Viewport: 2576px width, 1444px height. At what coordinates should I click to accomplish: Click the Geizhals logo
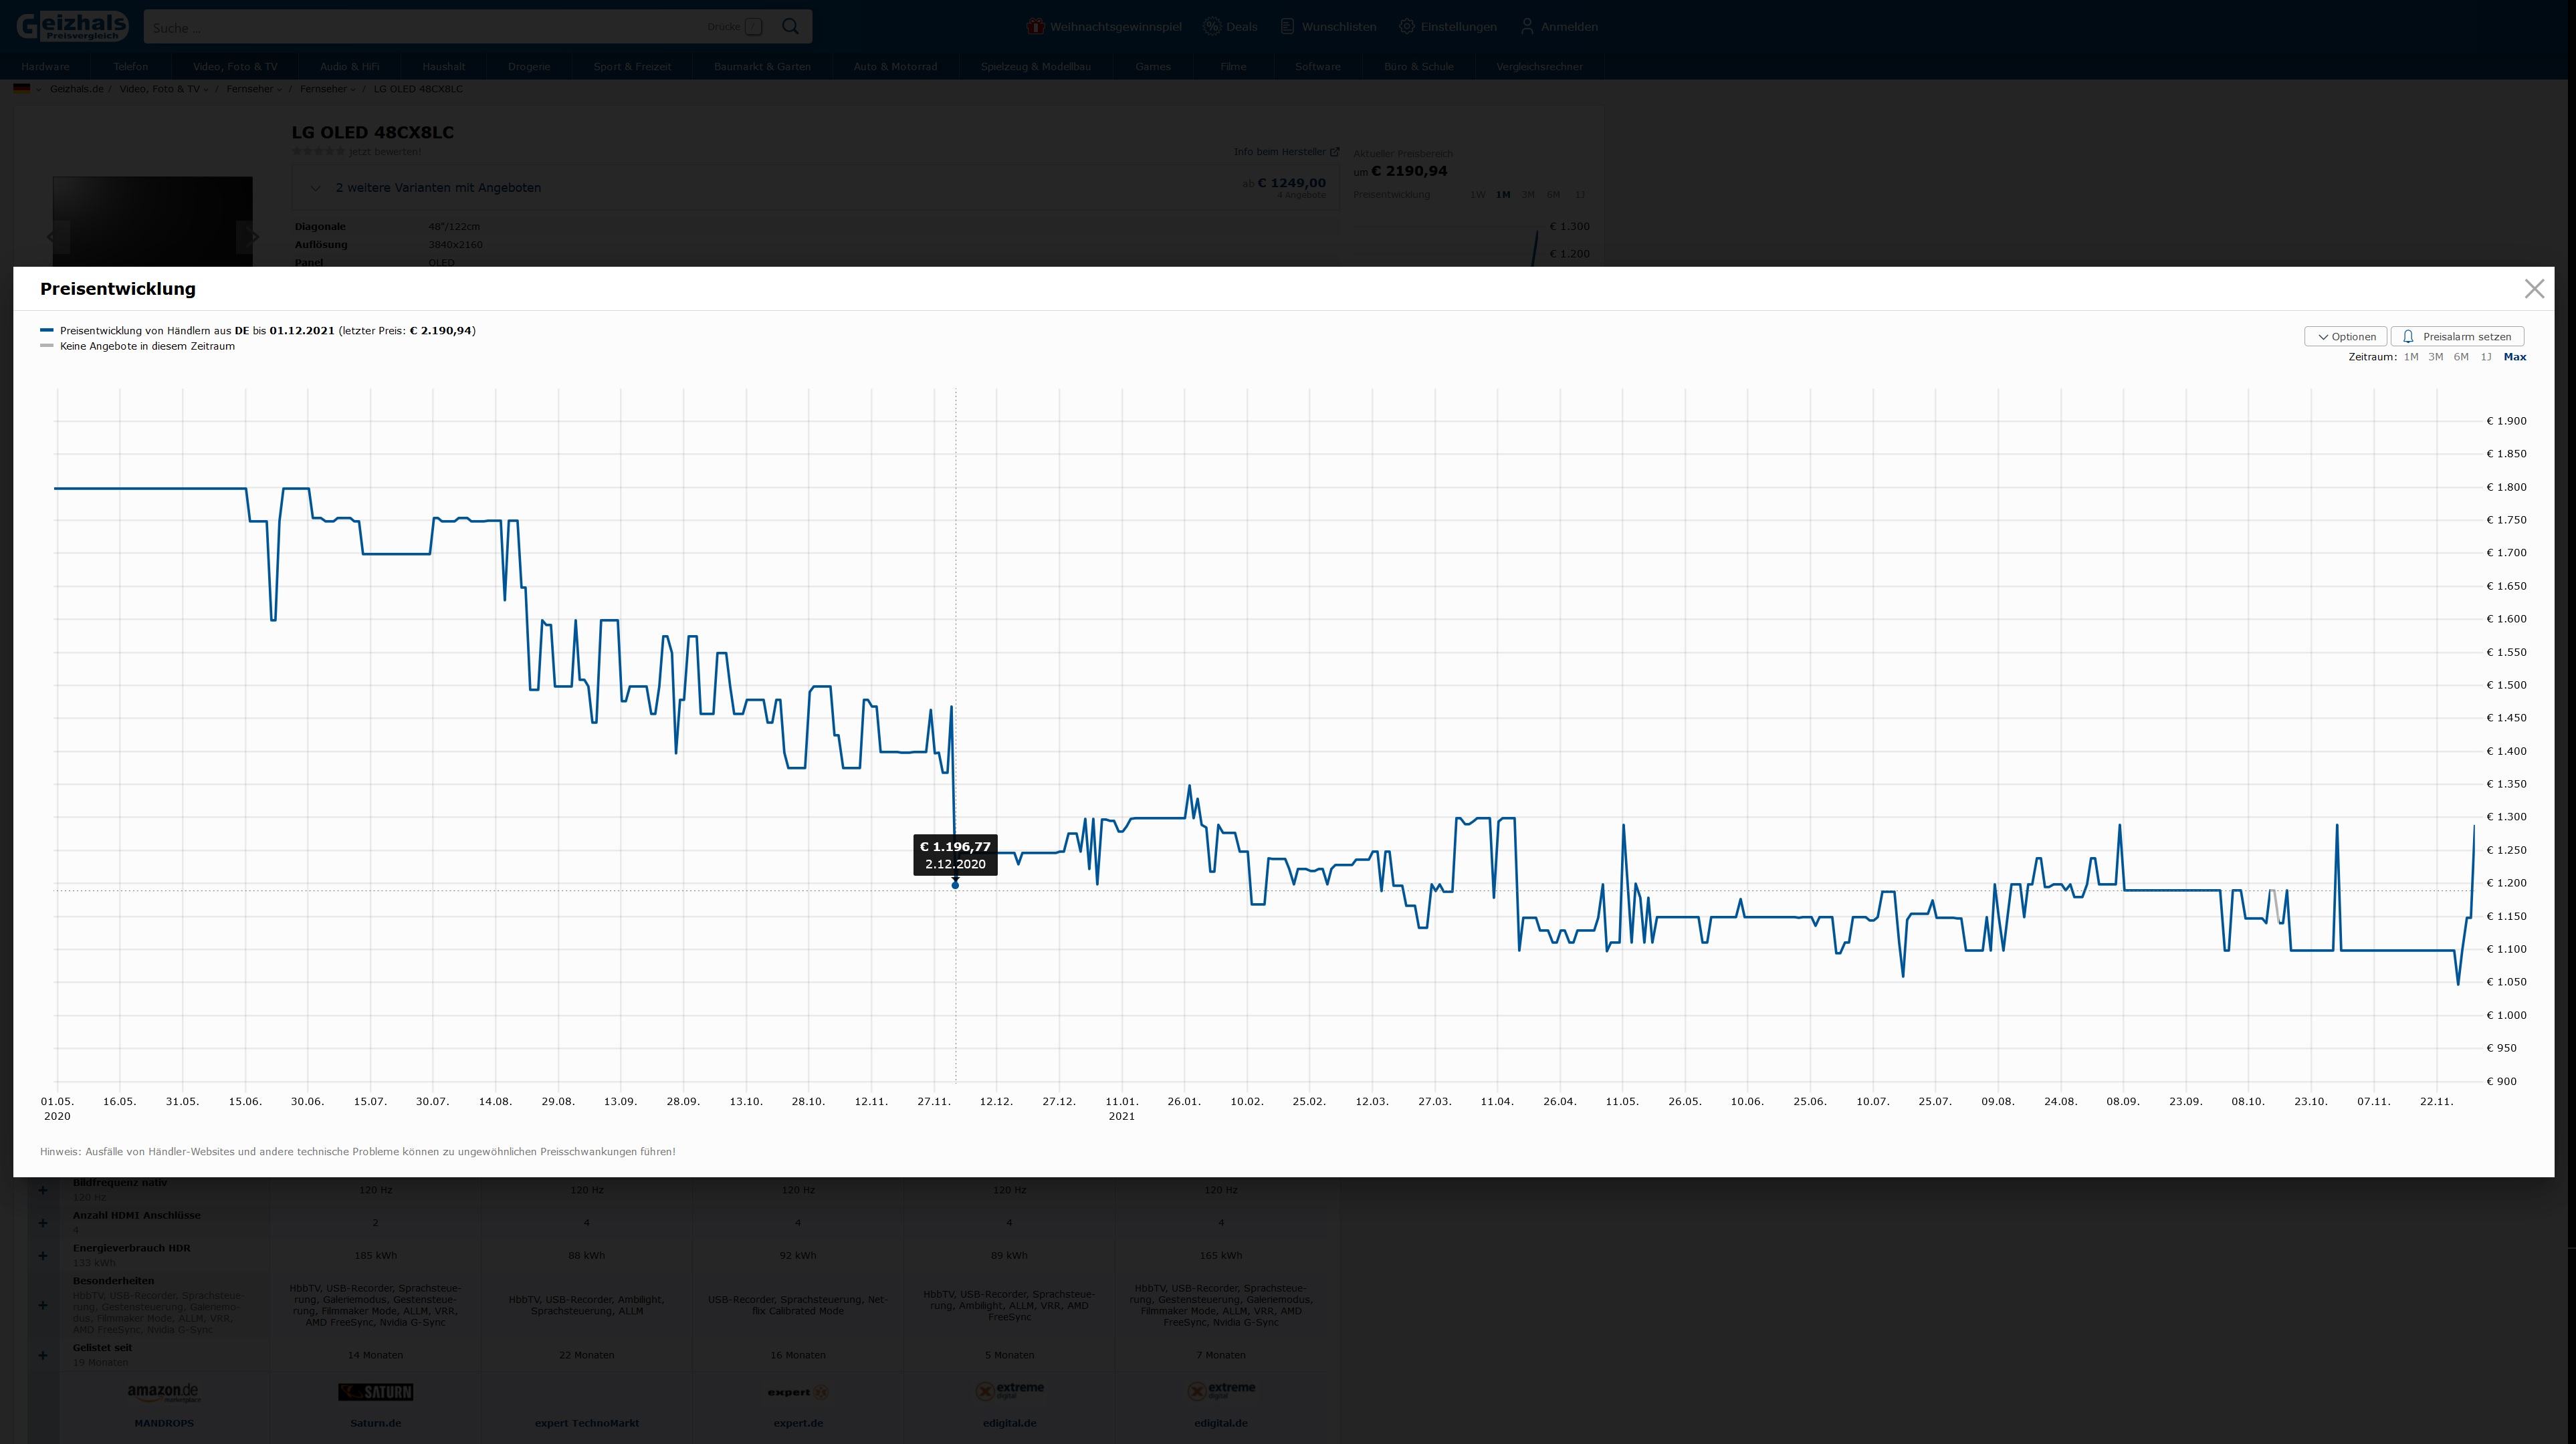coord(72,26)
